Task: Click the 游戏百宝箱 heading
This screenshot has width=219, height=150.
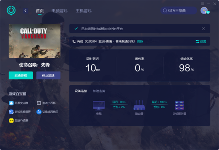Action: [x=17, y=94]
